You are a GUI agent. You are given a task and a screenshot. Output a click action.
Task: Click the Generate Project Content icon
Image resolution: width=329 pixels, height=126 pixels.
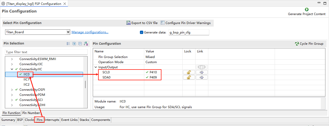click(x=306, y=9)
